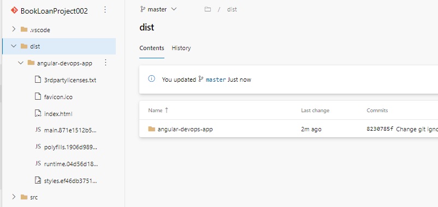
Task: Select the .vscode folder label
Action: pos(40,30)
